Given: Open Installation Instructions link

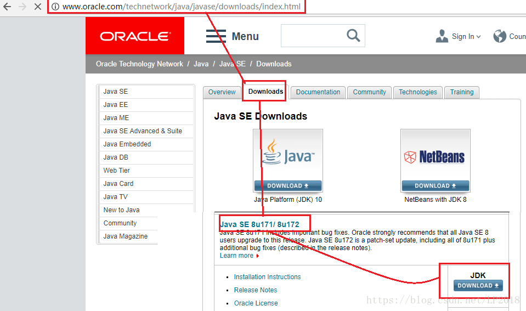Looking at the screenshot, I should click(x=267, y=277).
